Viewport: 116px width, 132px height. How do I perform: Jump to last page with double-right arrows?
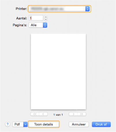(82, 114)
